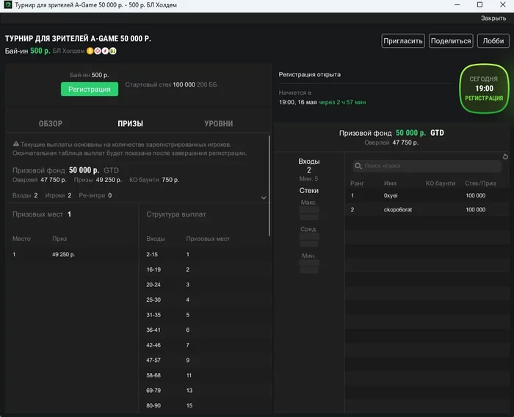This screenshot has height=417, width=514.
Task: Click the red lightning turbo icon
Action: (105, 51)
